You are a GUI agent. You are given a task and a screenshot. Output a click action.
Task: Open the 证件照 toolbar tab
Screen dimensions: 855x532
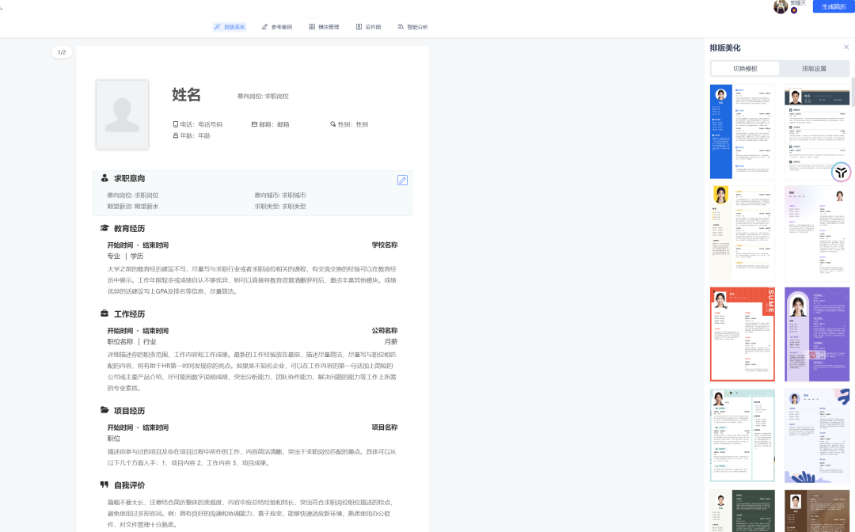coord(369,27)
